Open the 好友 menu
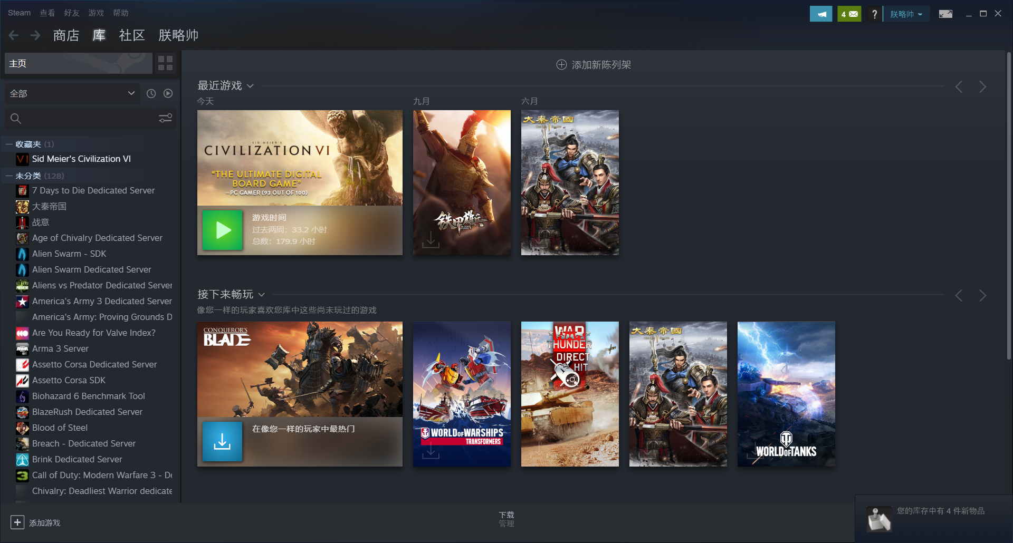 (x=72, y=13)
